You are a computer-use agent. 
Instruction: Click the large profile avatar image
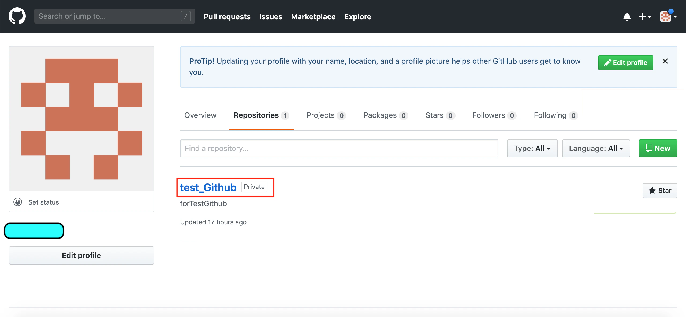[81, 119]
